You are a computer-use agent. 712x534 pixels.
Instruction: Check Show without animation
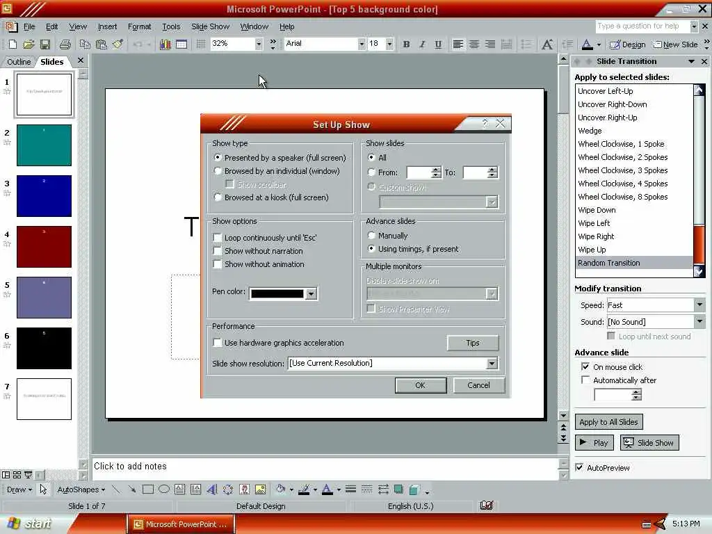point(218,264)
